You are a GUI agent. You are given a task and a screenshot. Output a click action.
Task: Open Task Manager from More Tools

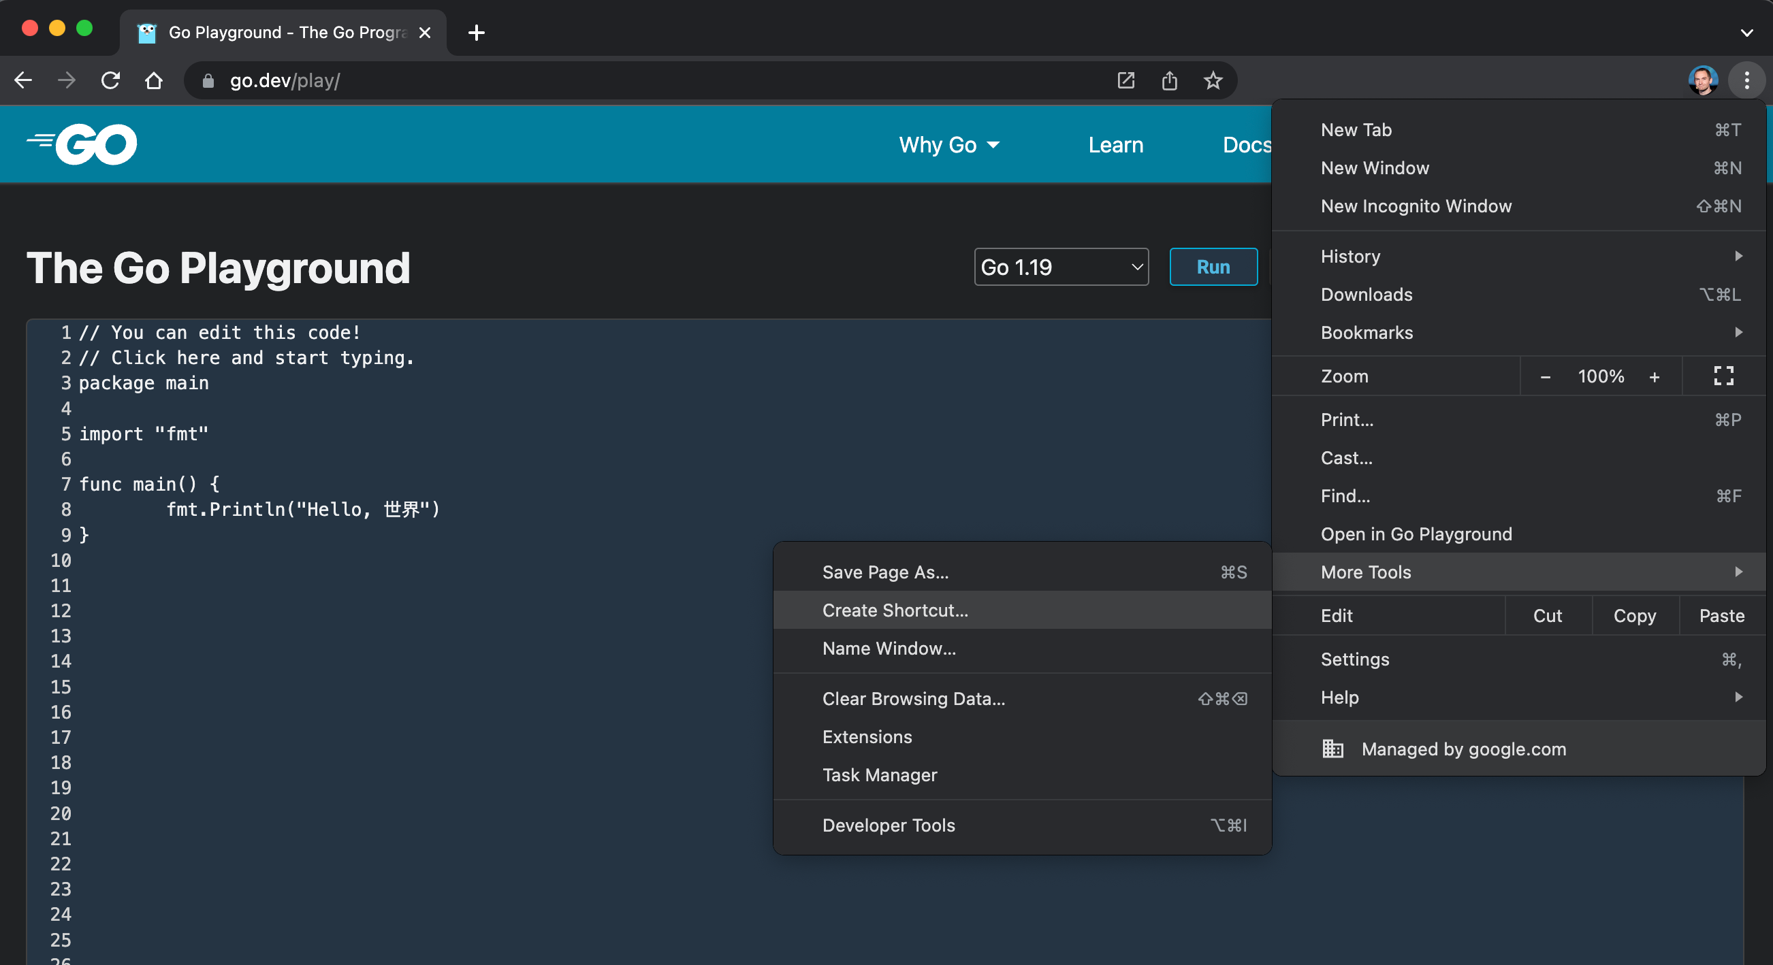coord(1022,774)
